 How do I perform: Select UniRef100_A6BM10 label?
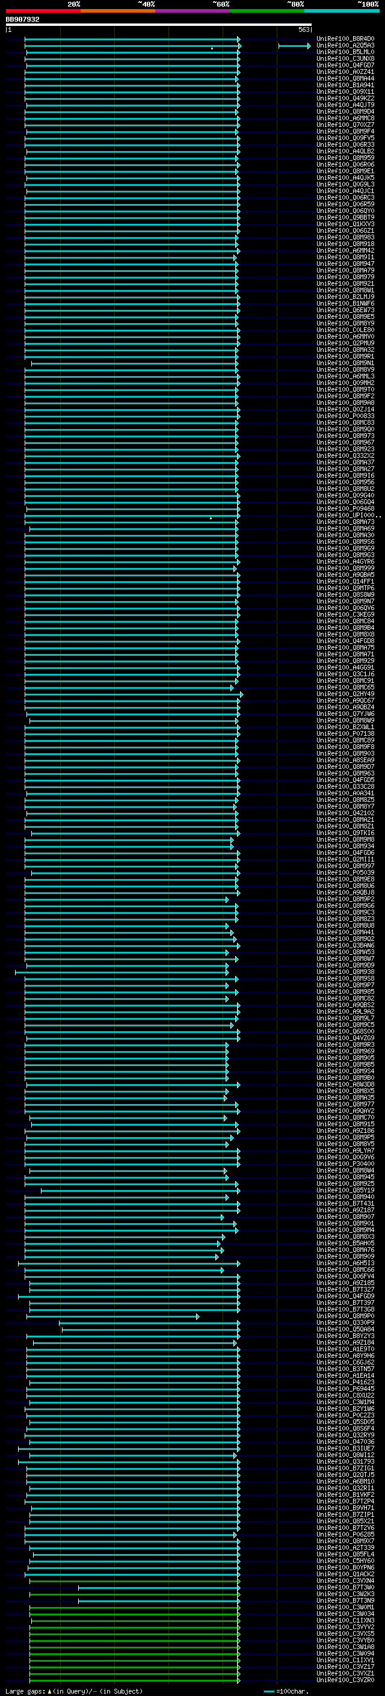tap(345, 1481)
